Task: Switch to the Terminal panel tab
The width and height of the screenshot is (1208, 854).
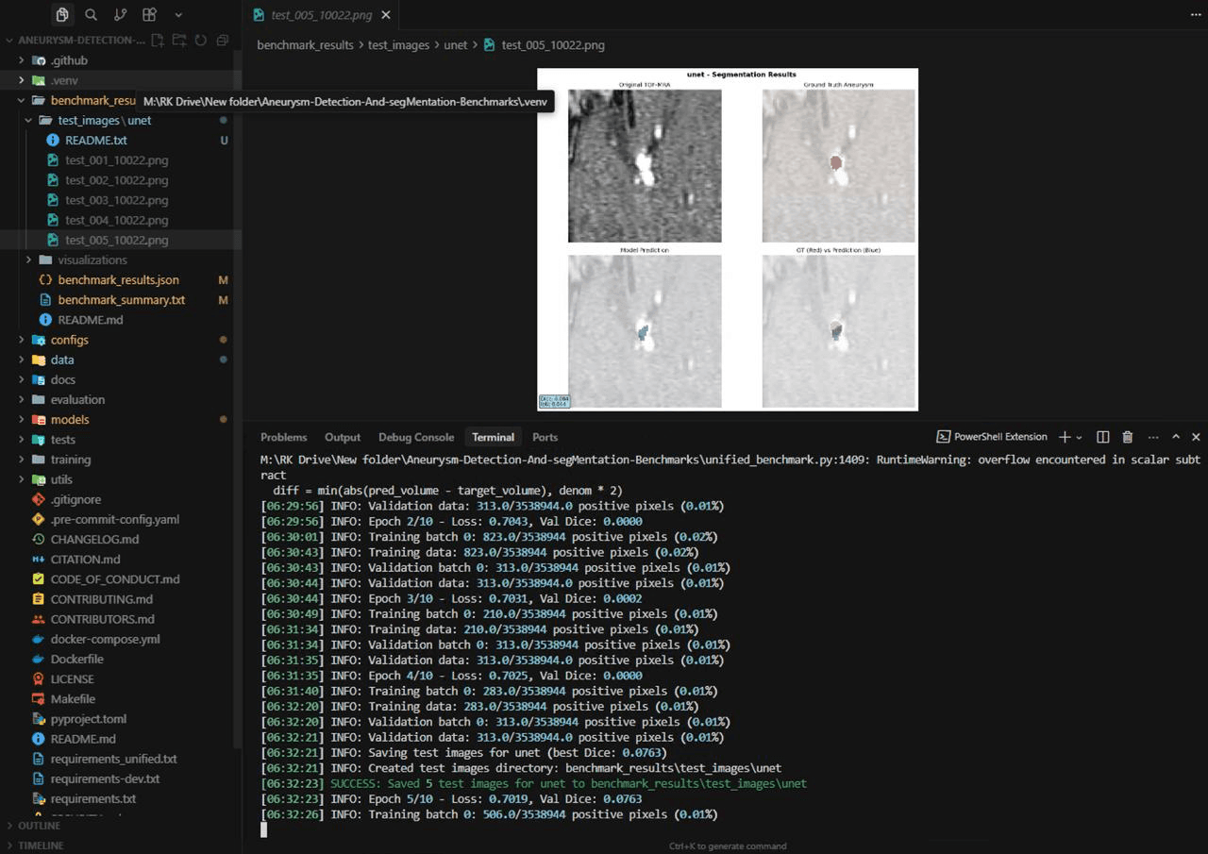Action: click(x=493, y=437)
